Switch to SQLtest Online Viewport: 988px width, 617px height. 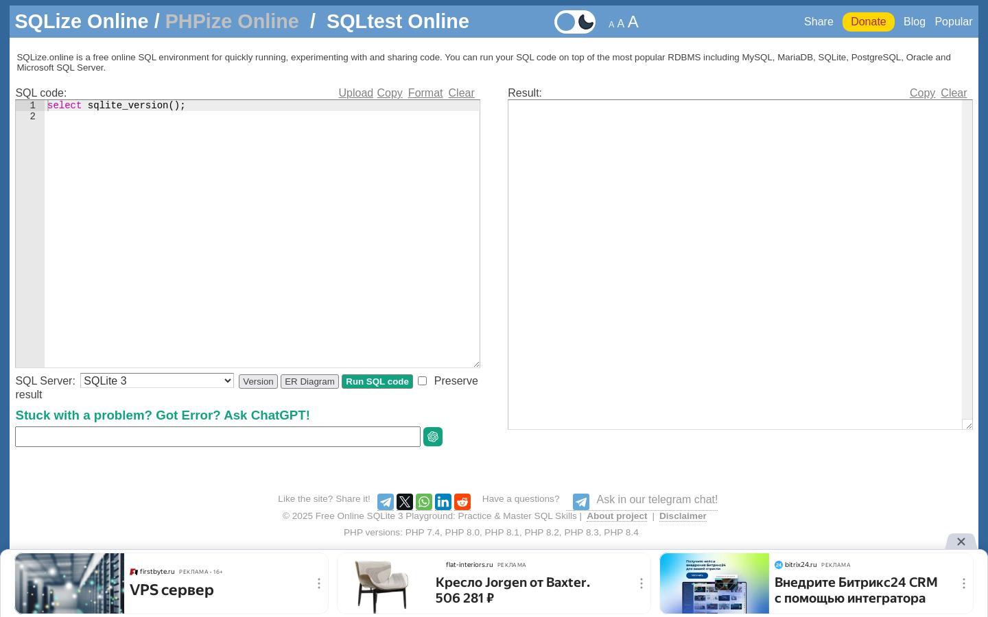398,21
